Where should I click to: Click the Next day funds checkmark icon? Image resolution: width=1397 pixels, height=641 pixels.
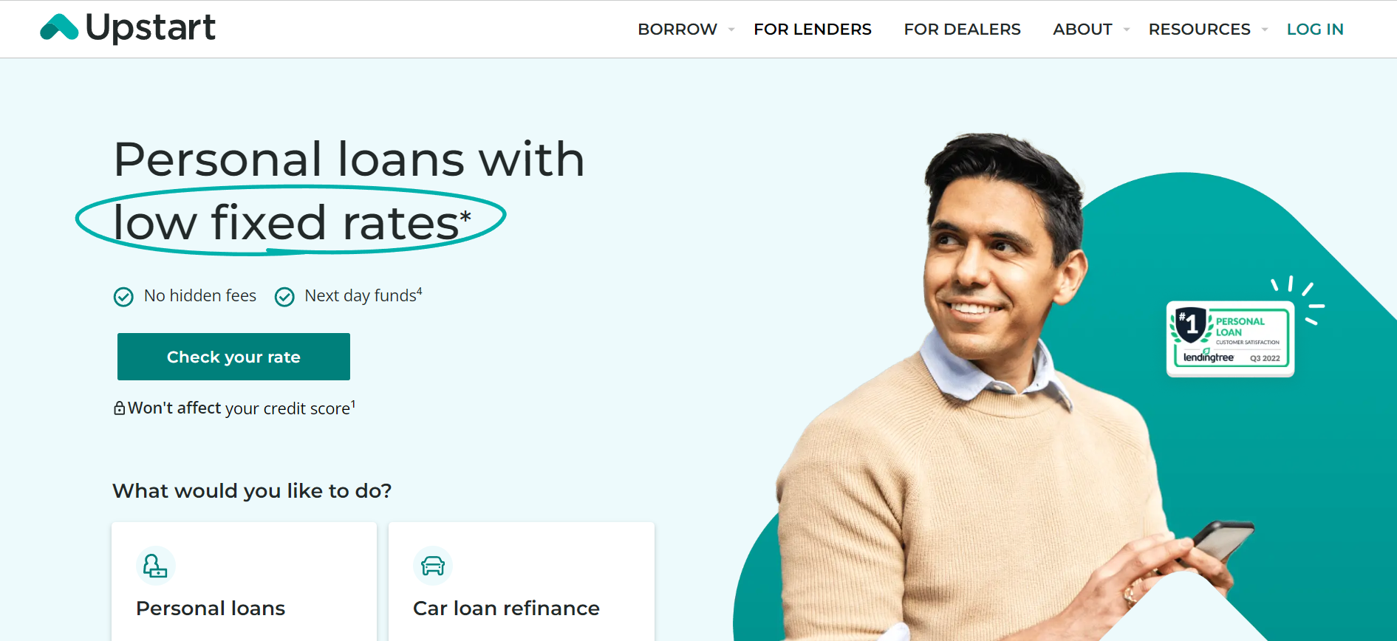(284, 297)
